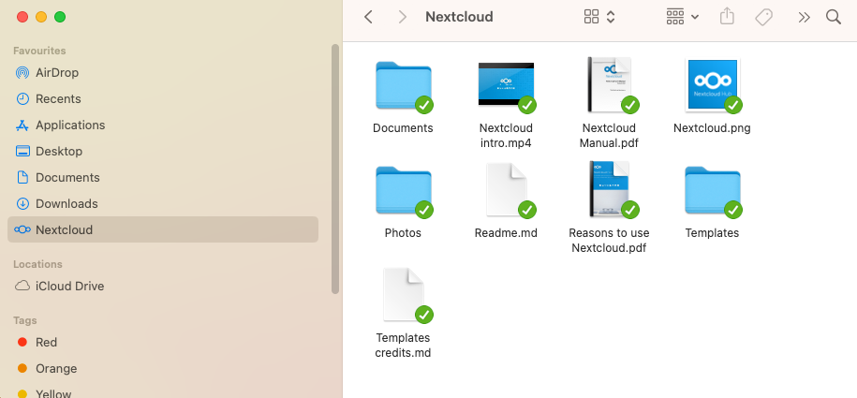
Task: Click the 'Nextcloud.png' file name label
Action: (712, 128)
